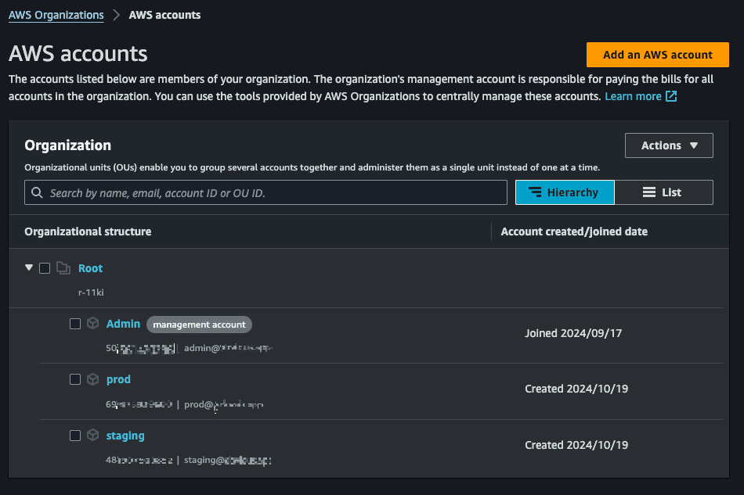
Task: Select the Admin account checkbox
Action: pyautogui.click(x=75, y=324)
